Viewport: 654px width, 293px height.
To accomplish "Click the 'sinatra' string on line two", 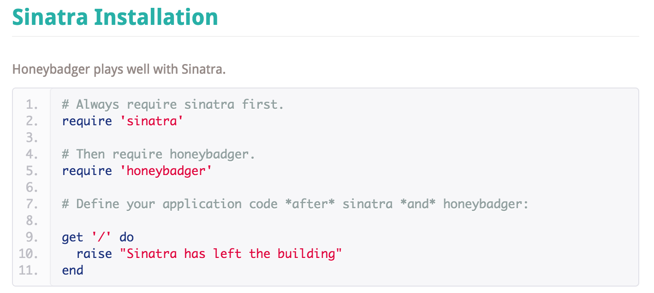I will [x=152, y=121].
